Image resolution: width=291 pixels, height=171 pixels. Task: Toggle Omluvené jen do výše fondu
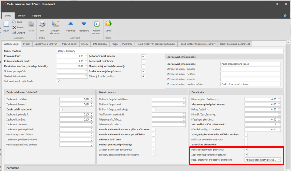tap(59, 81)
